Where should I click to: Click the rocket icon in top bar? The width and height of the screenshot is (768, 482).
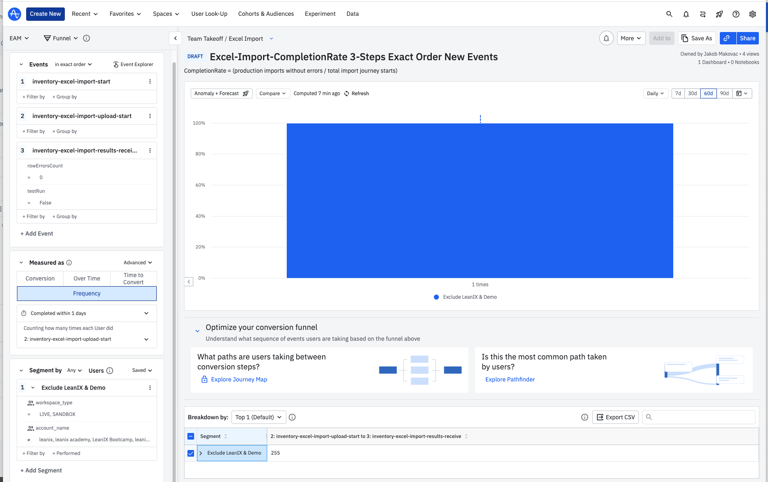(719, 14)
